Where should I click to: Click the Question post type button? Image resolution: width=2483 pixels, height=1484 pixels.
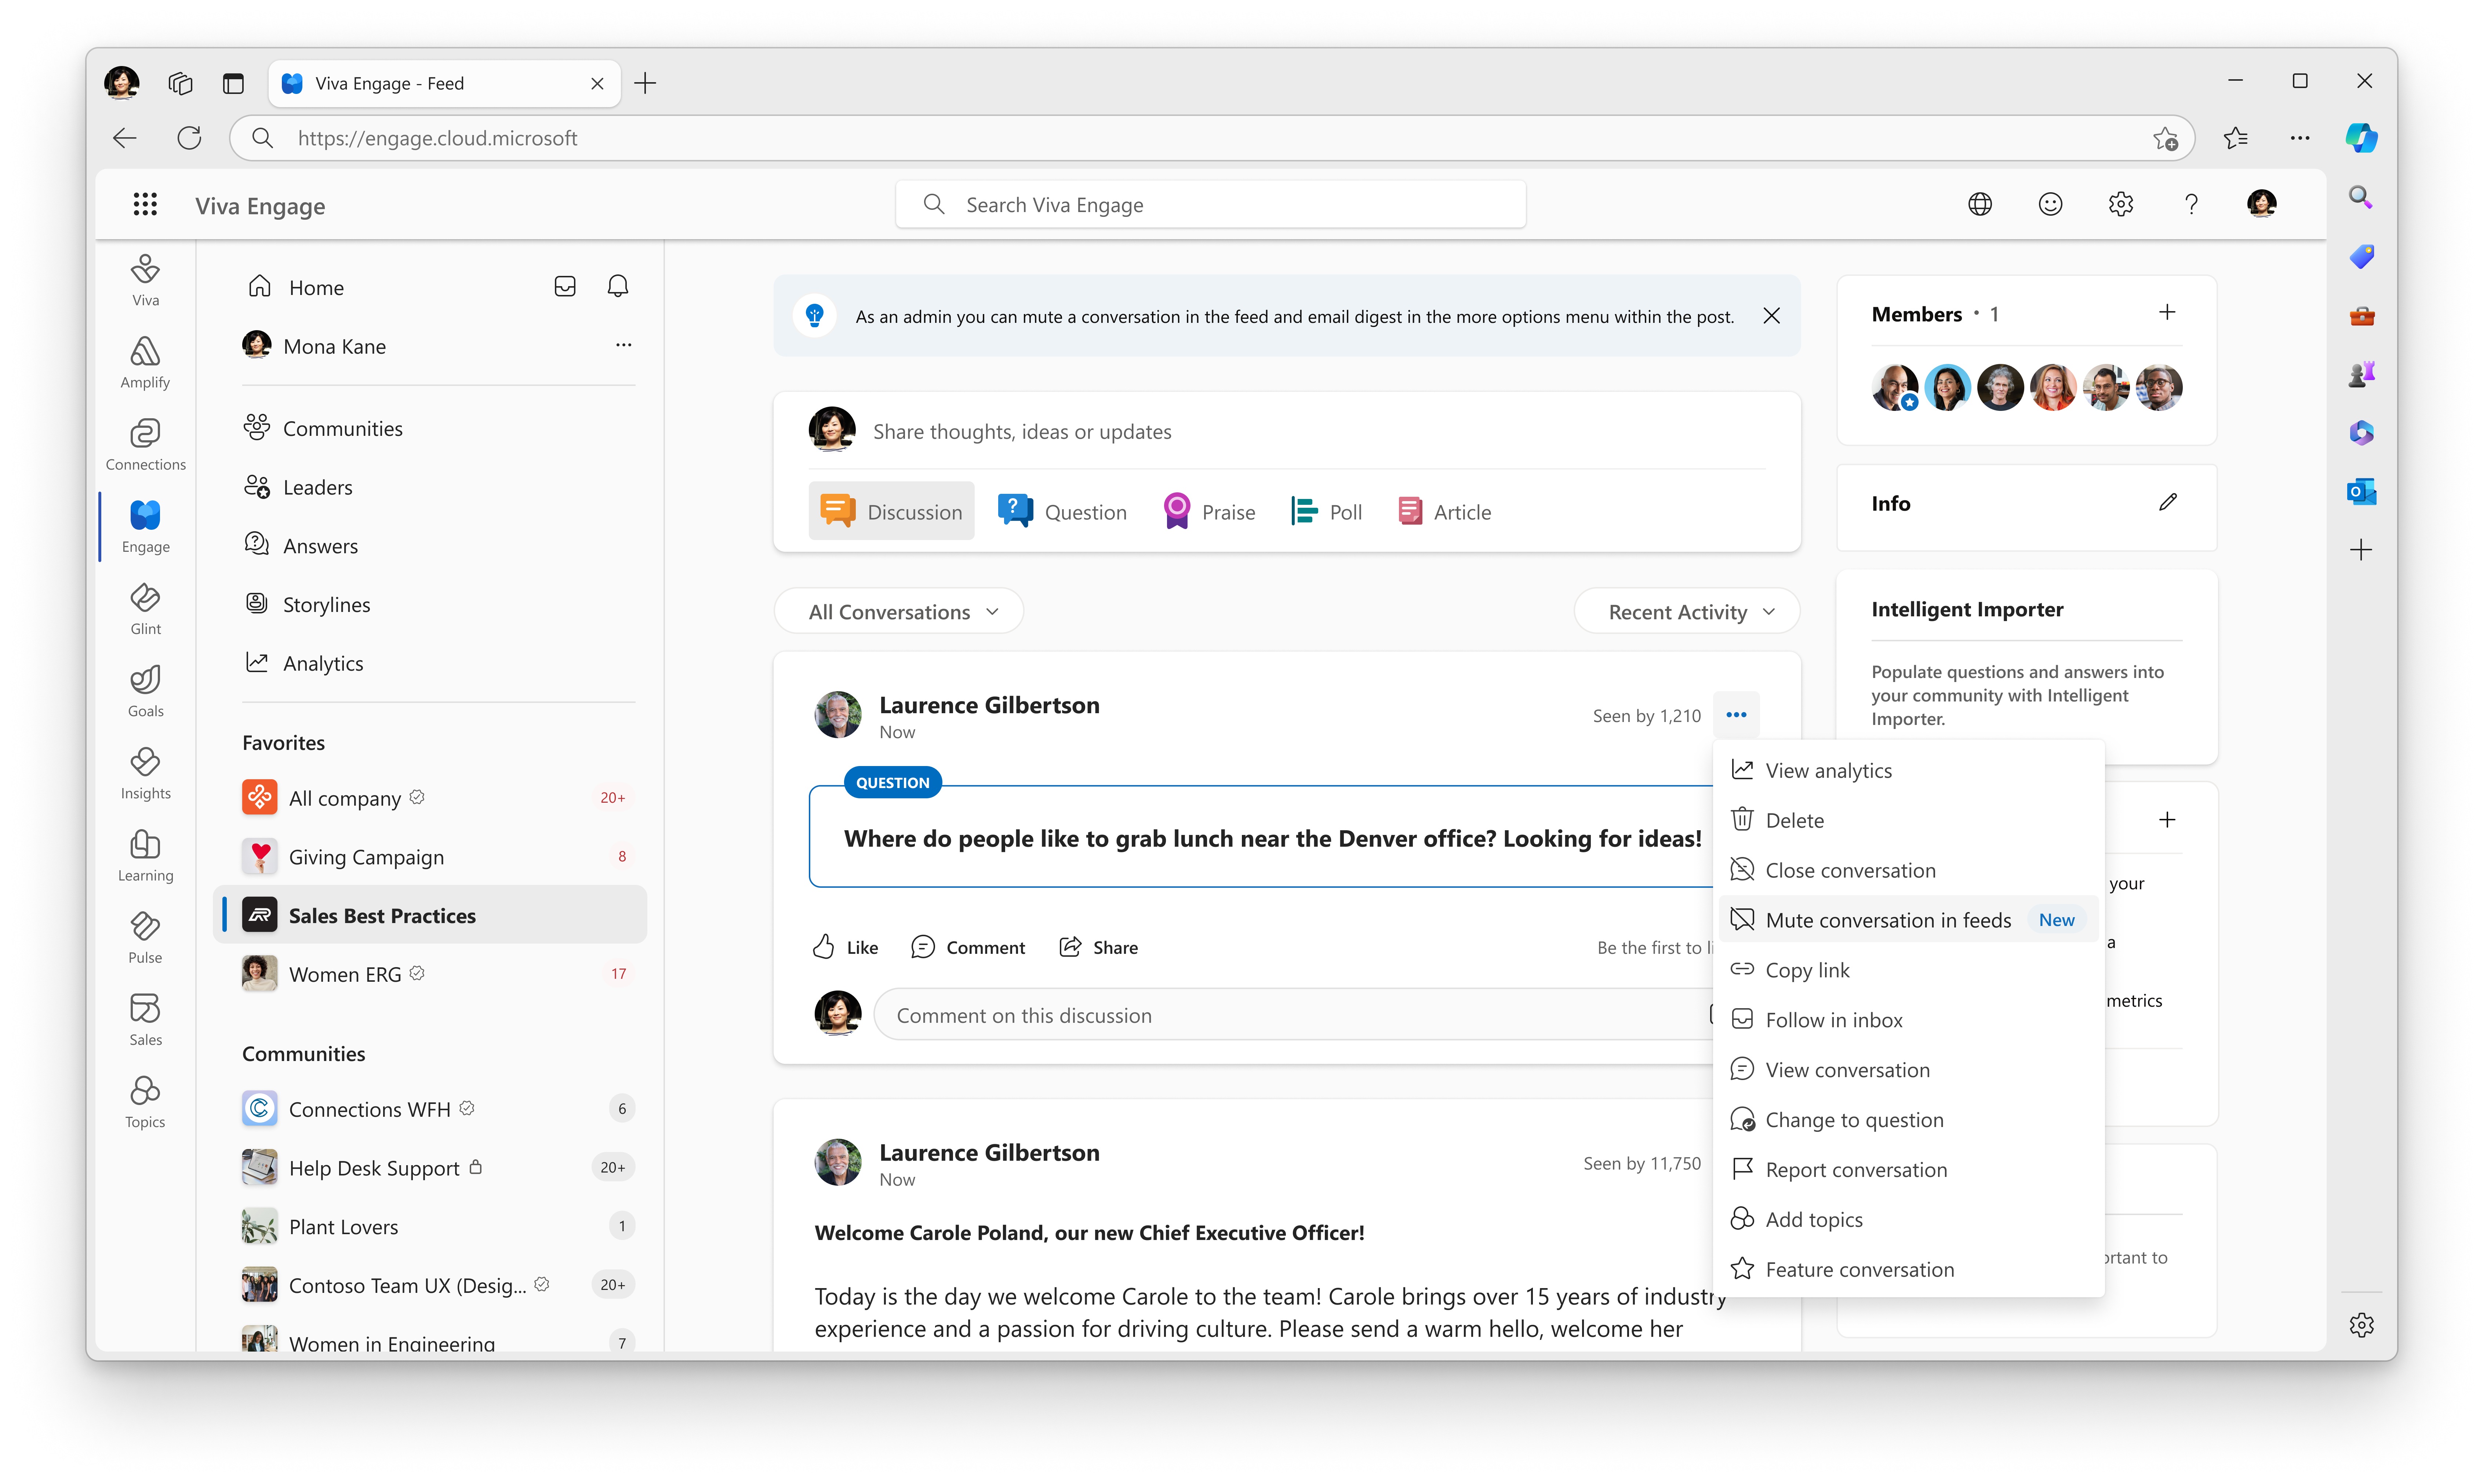(1062, 512)
